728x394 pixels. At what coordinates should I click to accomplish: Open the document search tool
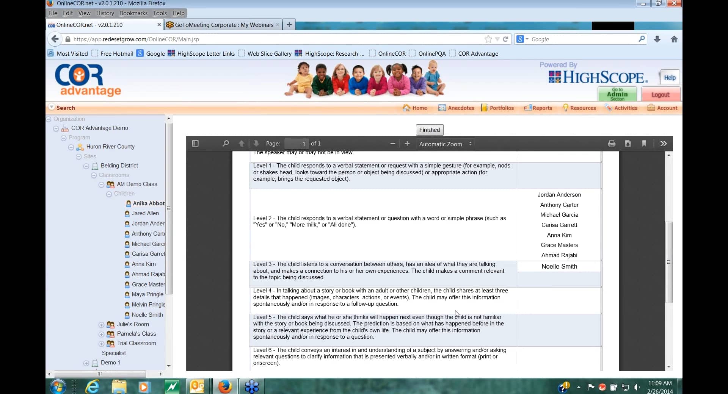click(225, 144)
